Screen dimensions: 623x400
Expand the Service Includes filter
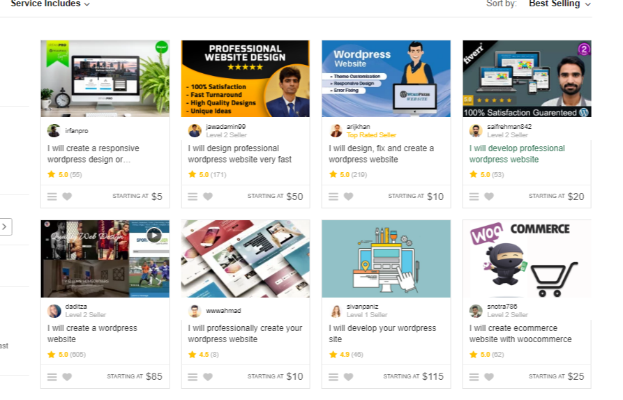tap(50, 4)
